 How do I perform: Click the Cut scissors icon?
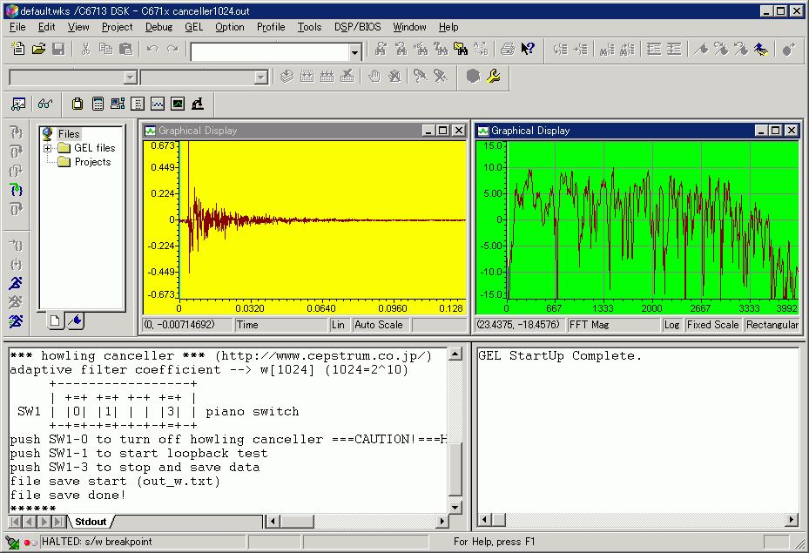pos(85,49)
